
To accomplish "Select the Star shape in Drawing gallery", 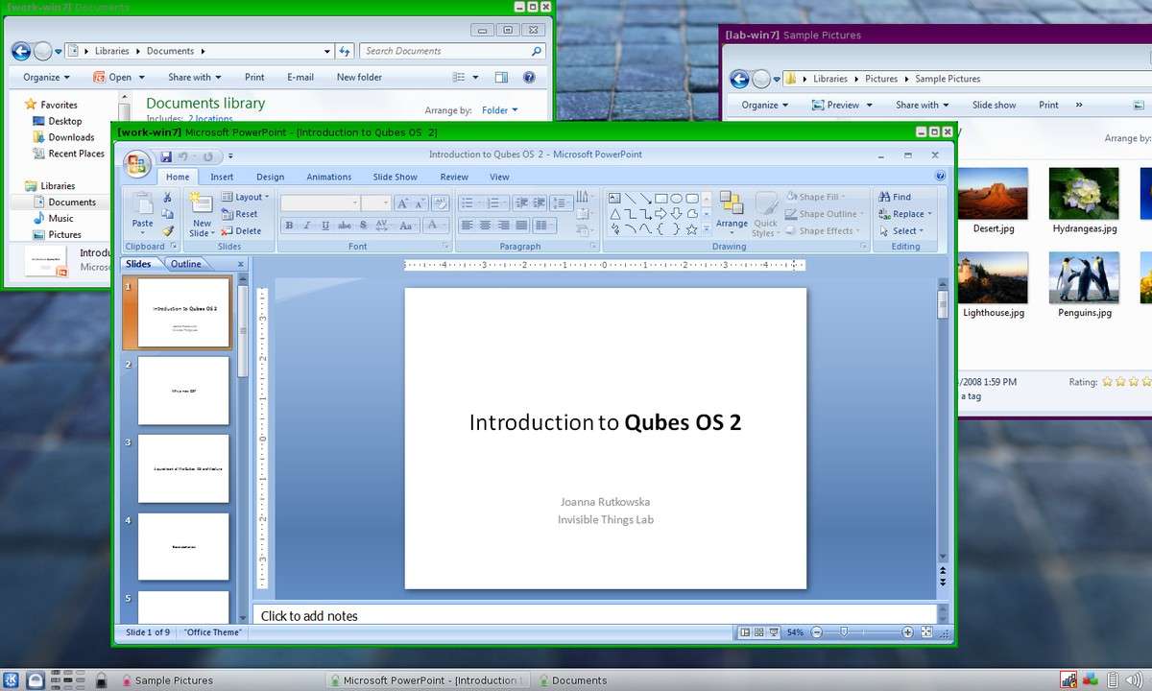I will click(692, 229).
